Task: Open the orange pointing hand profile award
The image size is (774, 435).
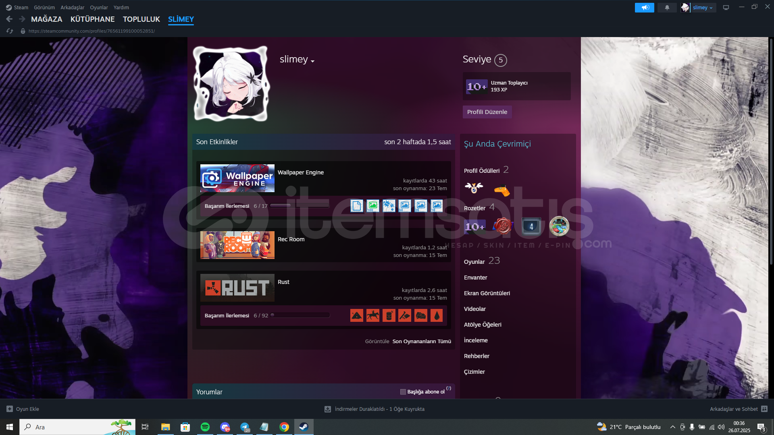Action: coord(502,190)
